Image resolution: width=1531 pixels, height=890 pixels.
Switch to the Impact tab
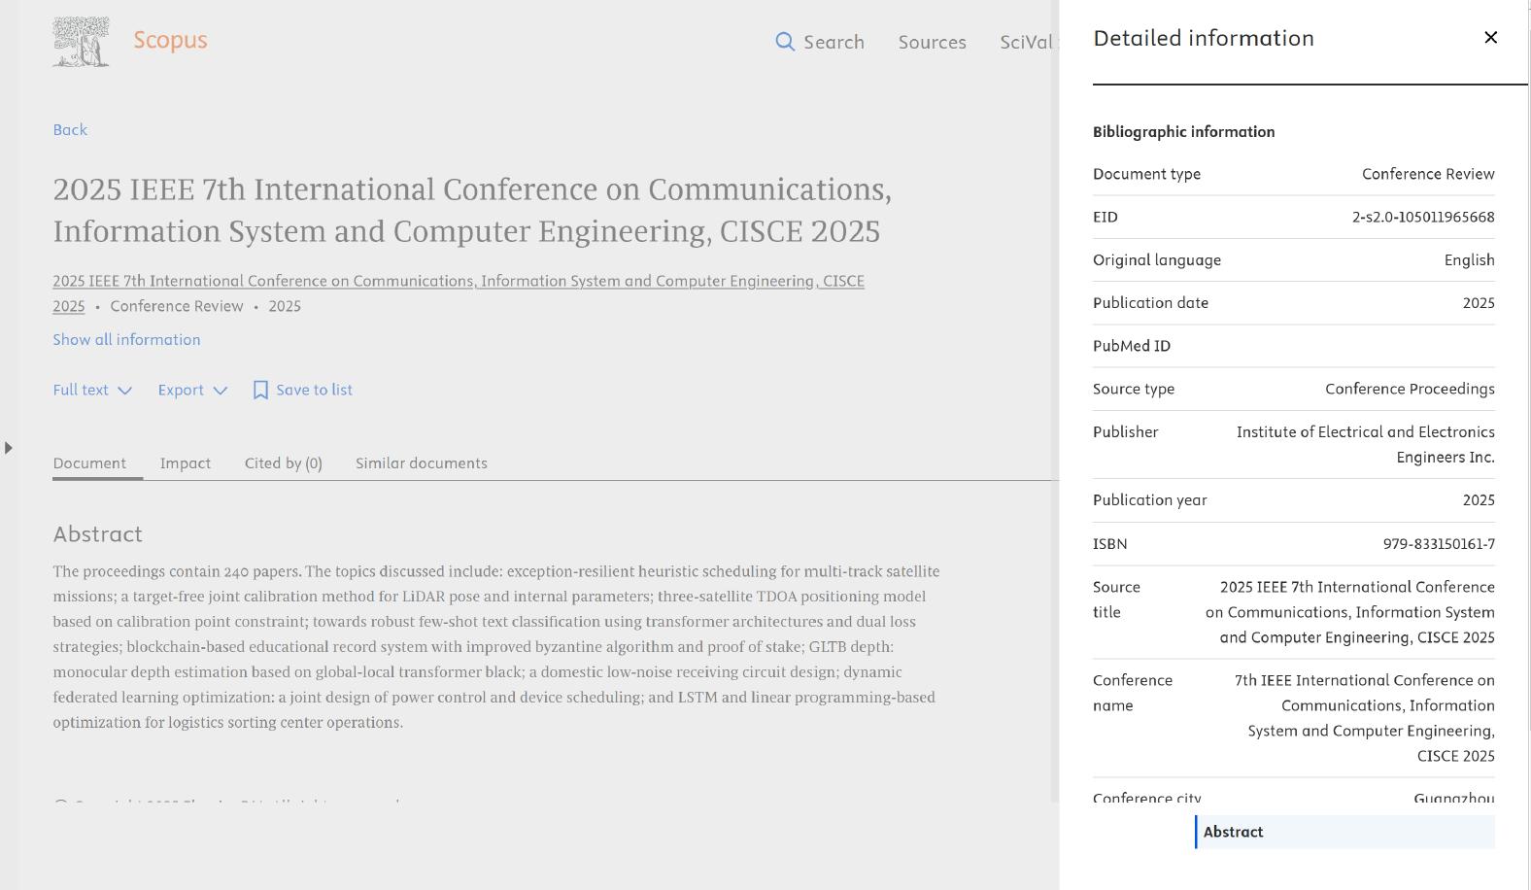pos(186,463)
